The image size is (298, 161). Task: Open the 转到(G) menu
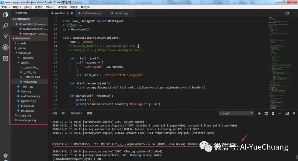click(x=50, y=7)
